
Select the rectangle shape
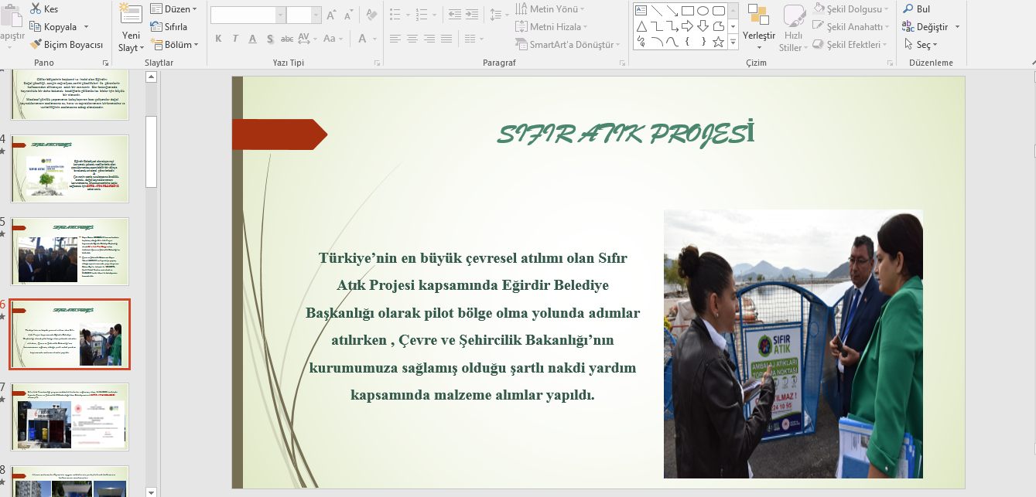pos(687,11)
